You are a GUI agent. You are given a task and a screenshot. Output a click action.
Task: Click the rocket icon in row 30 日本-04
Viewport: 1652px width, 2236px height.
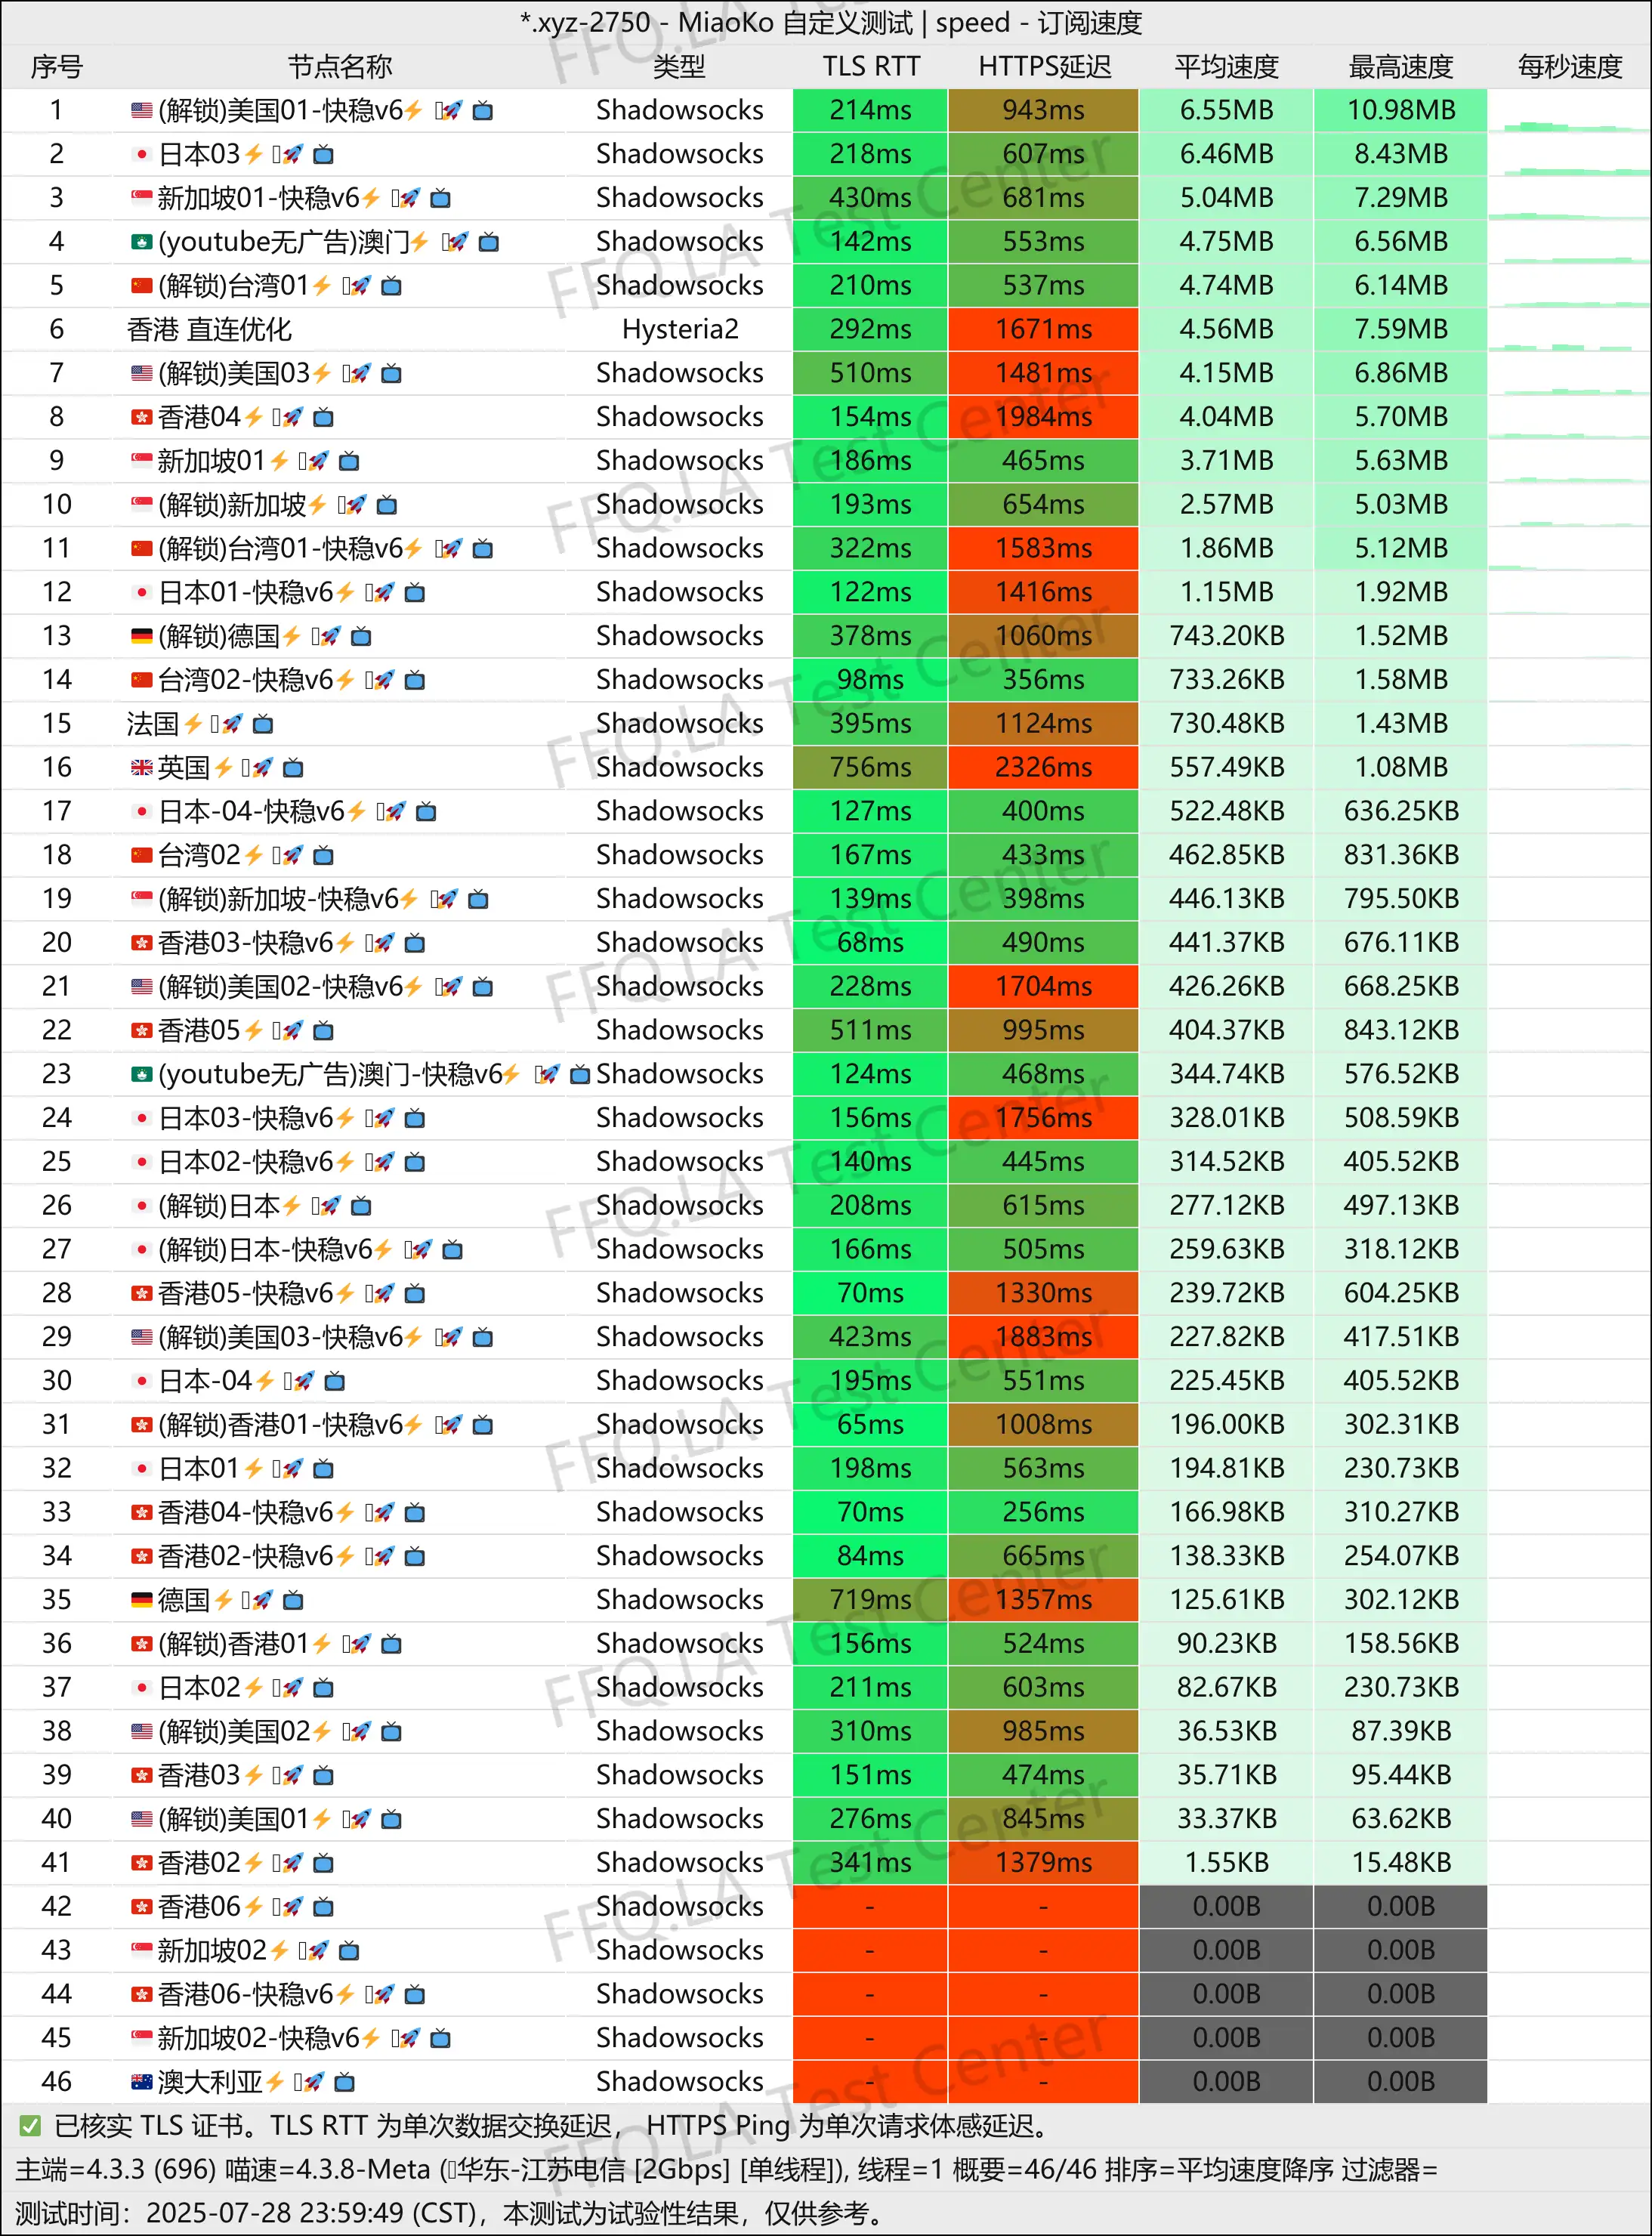[304, 1382]
